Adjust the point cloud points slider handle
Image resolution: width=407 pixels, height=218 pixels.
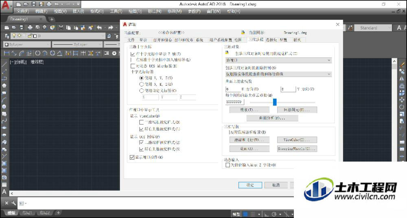click(x=275, y=102)
